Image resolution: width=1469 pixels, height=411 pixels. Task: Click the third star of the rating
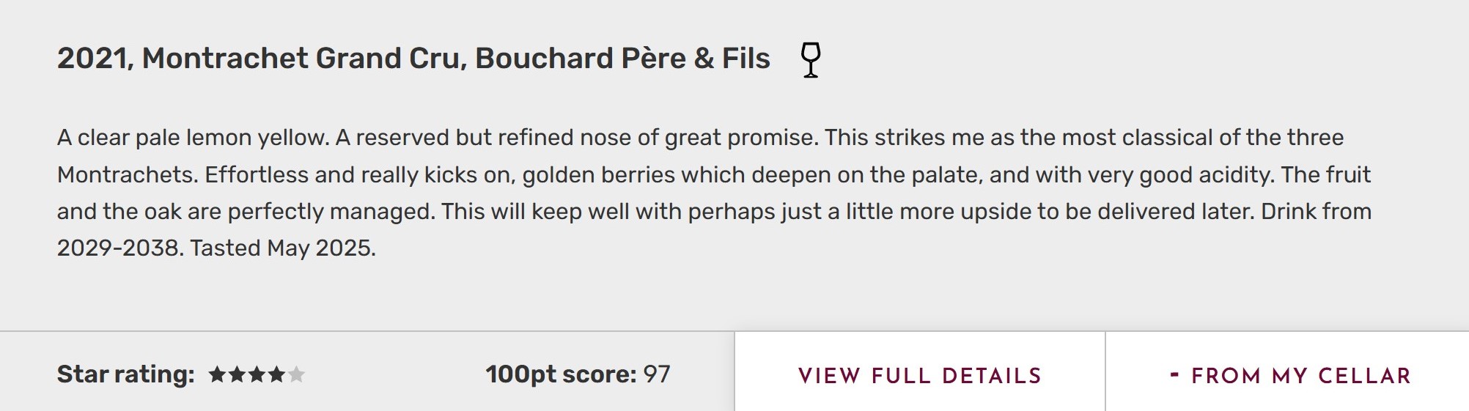[x=257, y=375]
